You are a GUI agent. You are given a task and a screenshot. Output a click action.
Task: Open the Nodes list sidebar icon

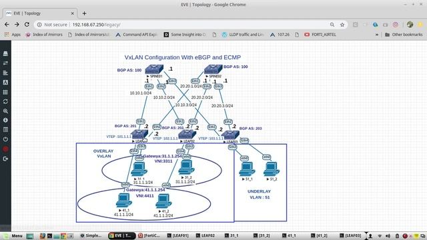(x=5, y=63)
